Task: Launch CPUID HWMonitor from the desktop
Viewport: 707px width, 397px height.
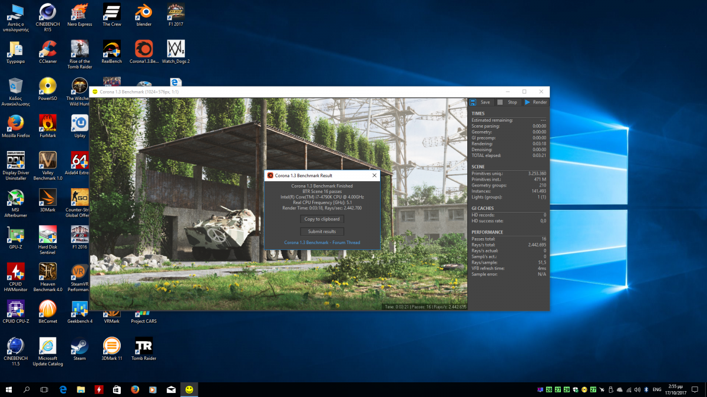Action: tap(16, 277)
